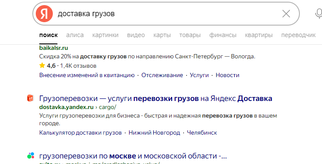322x164 pixels.
Task: Open the квартиры tab
Action: (259, 35)
